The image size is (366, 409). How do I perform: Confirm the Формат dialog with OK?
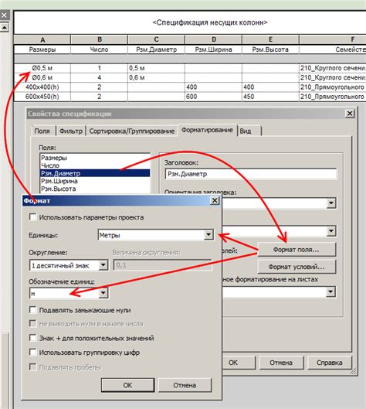pyautogui.click(x=127, y=385)
